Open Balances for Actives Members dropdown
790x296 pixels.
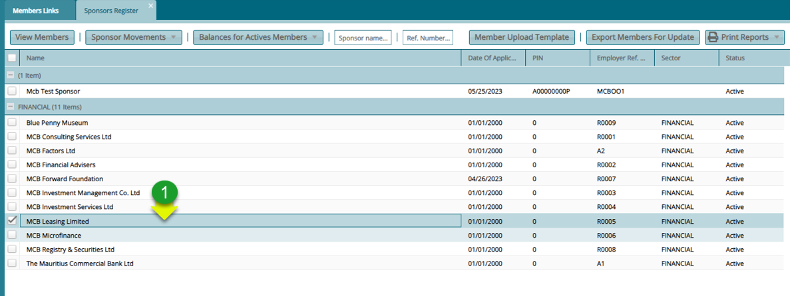point(258,37)
